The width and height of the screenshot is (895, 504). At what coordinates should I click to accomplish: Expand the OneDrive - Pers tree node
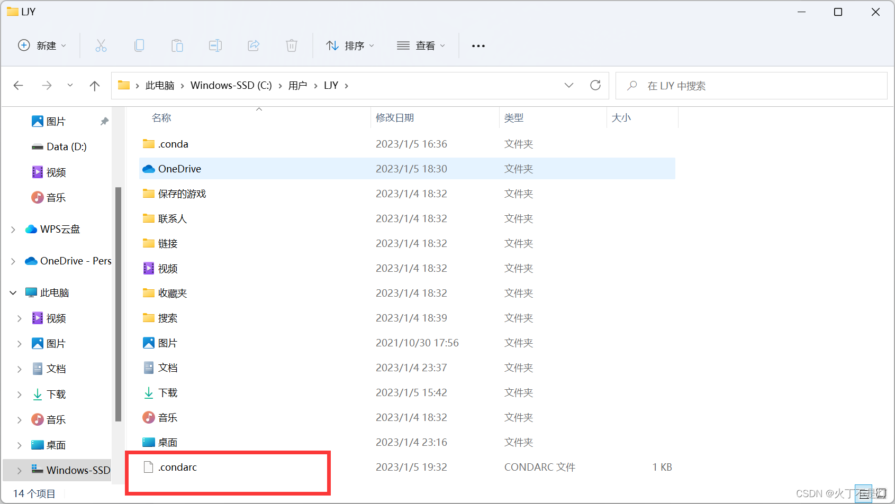13,261
